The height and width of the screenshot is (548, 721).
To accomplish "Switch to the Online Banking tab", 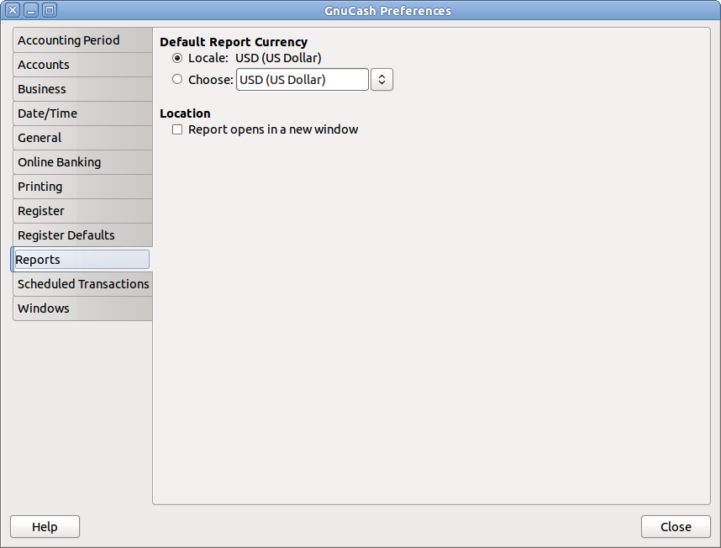I will (x=82, y=162).
